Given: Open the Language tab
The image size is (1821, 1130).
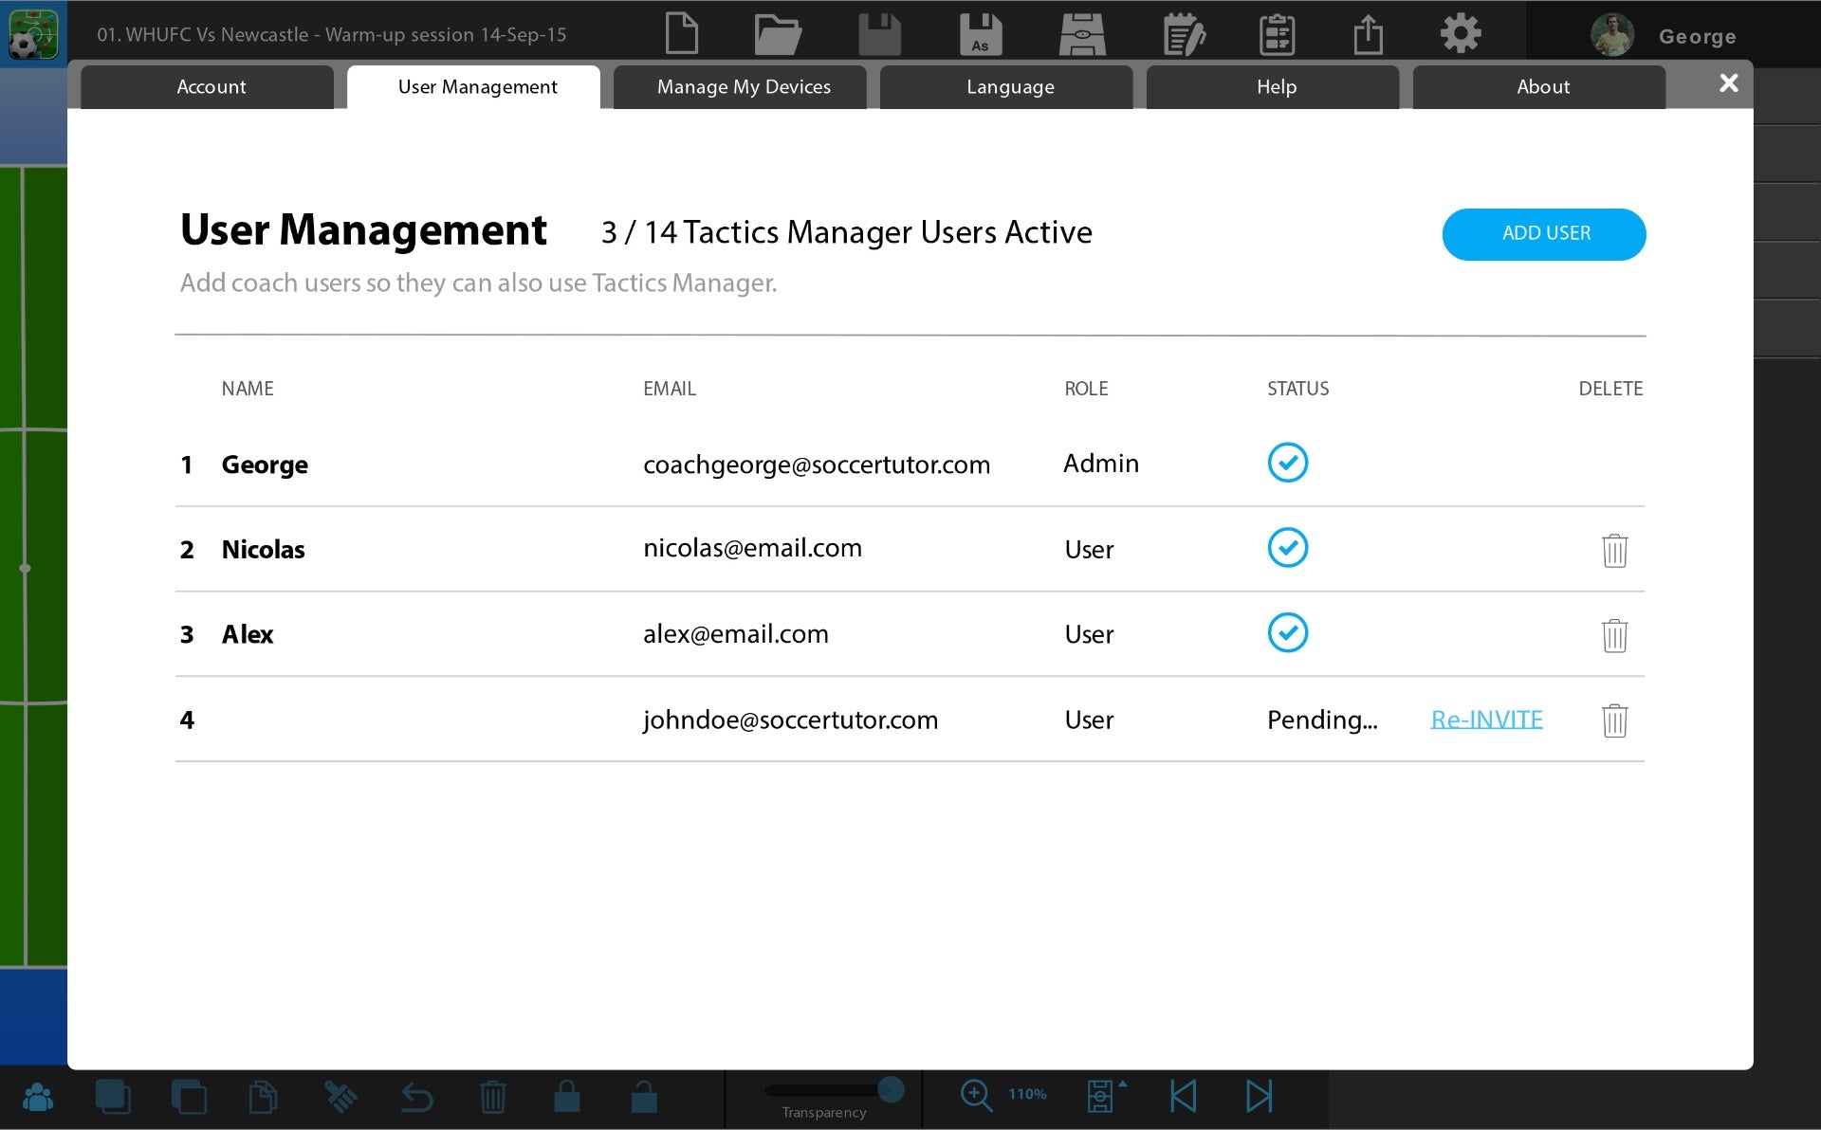Looking at the screenshot, I should [x=1009, y=87].
